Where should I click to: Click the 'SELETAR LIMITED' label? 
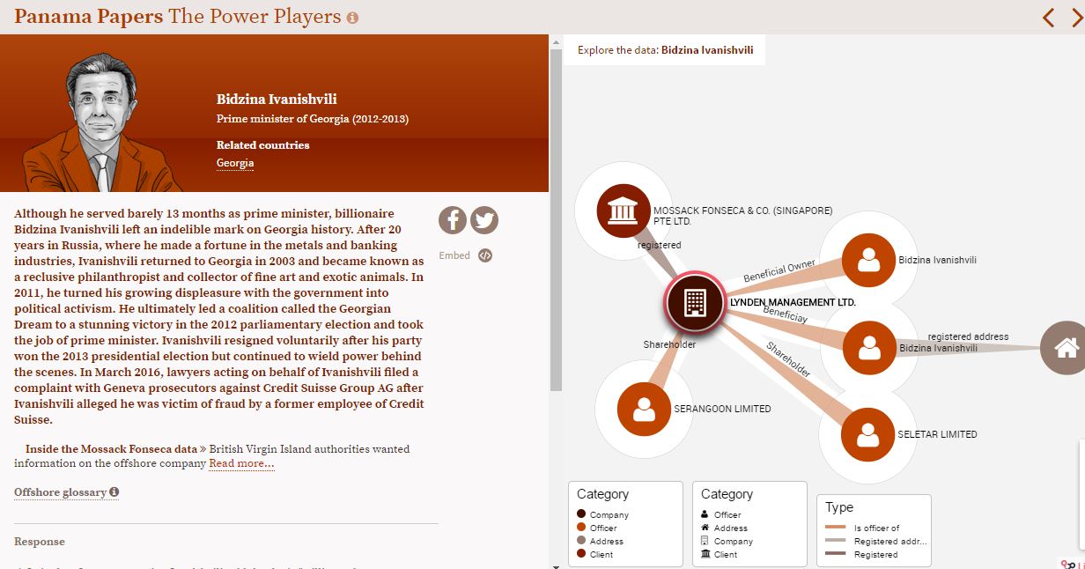pyautogui.click(x=937, y=434)
